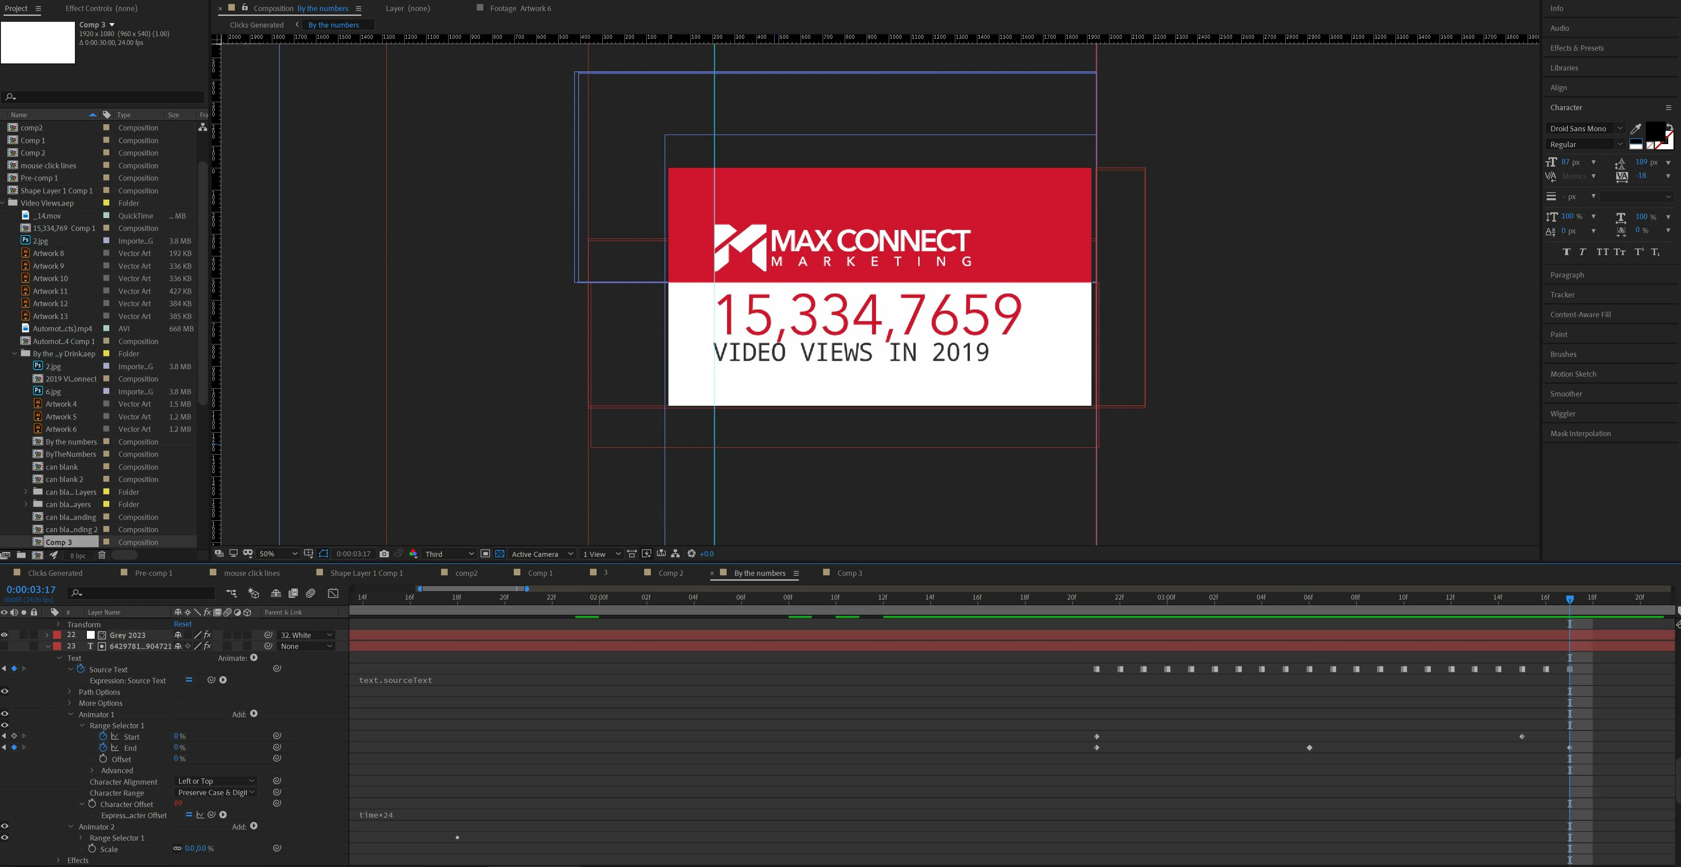Toggle visibility of Animator 1
Viewport: 1681px width, 867px height.
4,714
